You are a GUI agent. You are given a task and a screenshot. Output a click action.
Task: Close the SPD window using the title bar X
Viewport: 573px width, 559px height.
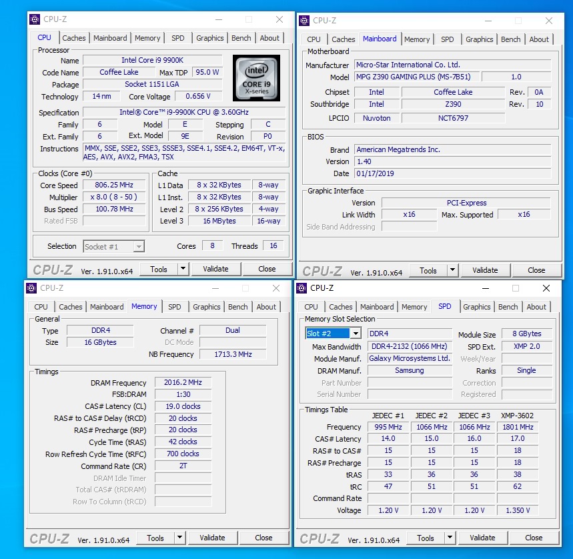click(x=546, y=288)
